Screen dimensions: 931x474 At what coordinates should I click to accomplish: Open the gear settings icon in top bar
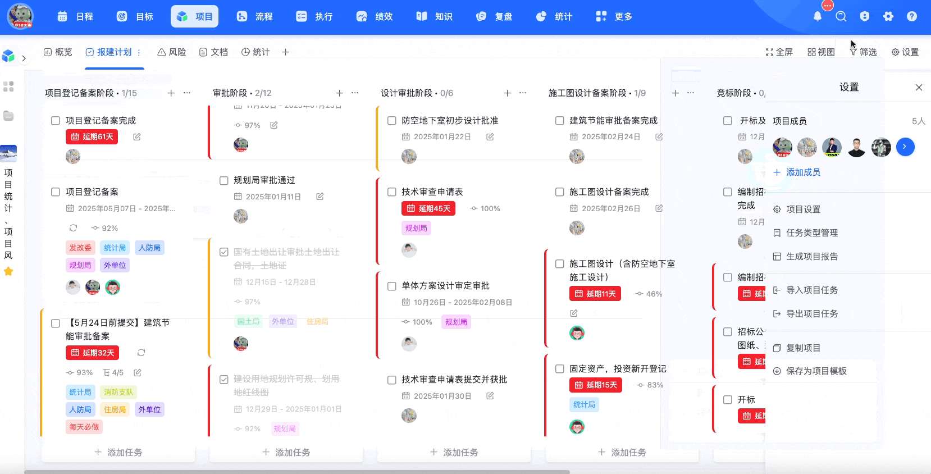click(888, 16)
